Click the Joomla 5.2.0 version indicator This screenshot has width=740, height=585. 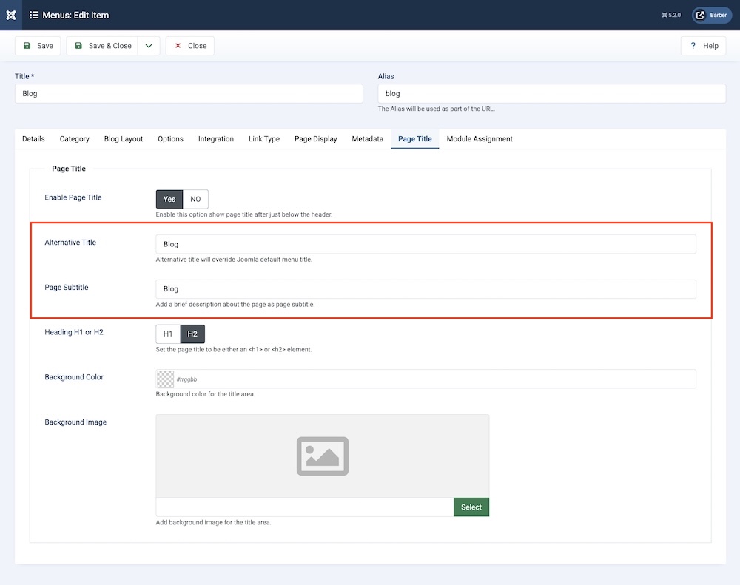(671, 15)
